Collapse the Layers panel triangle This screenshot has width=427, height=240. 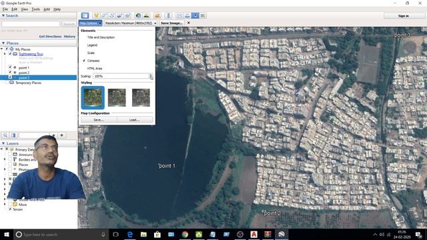3,143
